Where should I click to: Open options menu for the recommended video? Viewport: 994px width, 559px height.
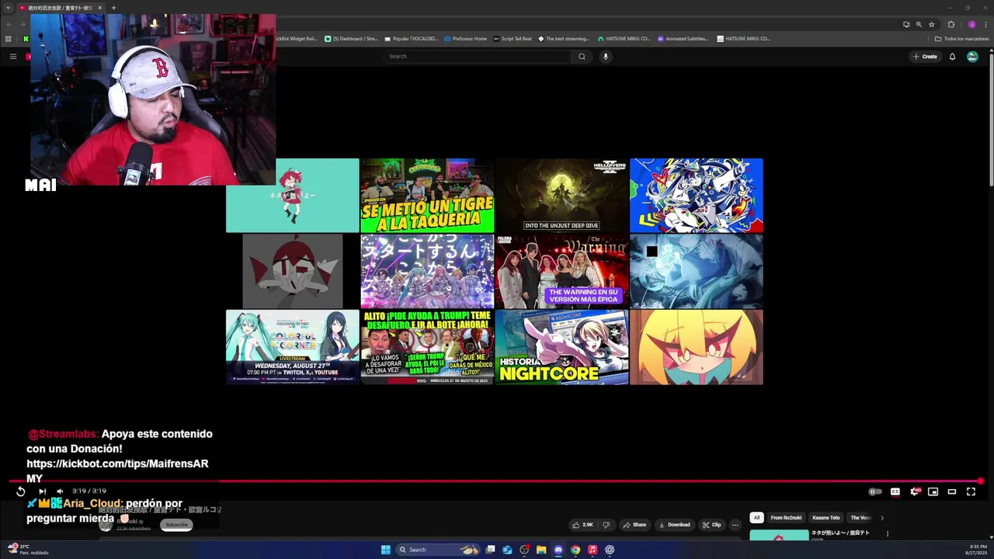click(x=887, y=534)
